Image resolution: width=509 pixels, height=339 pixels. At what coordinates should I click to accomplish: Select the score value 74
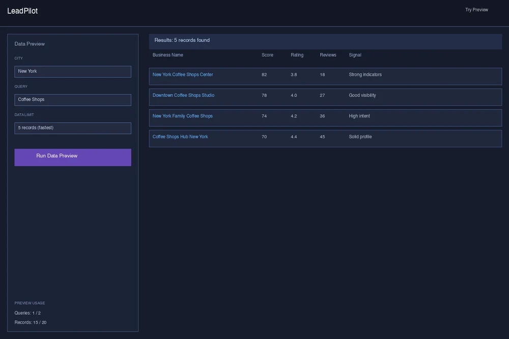click(264, 116)
